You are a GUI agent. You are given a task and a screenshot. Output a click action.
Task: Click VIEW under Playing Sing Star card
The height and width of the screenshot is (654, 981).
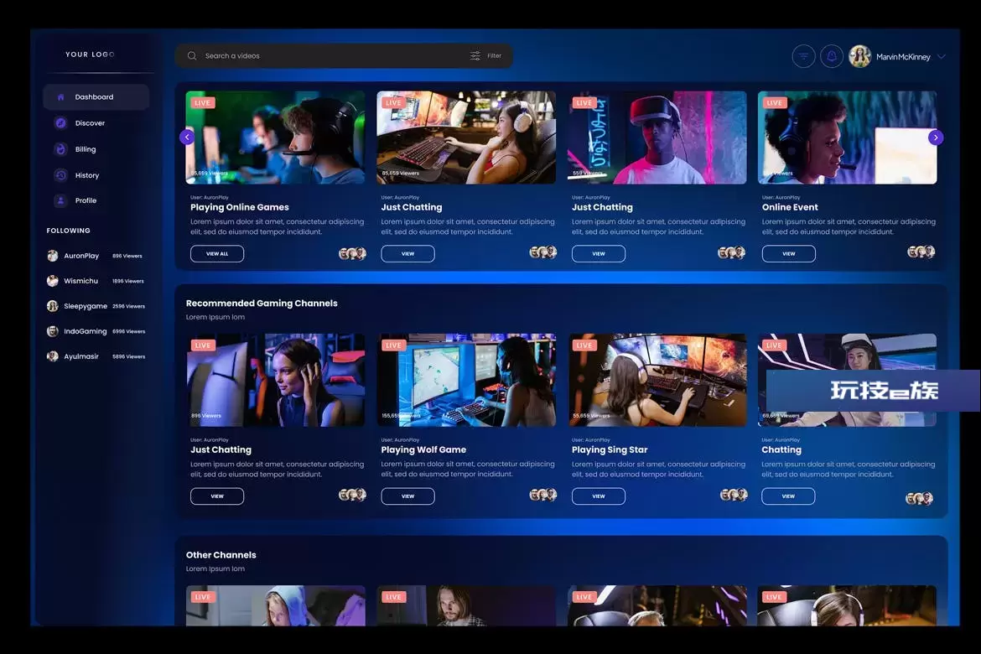point(598,496)
